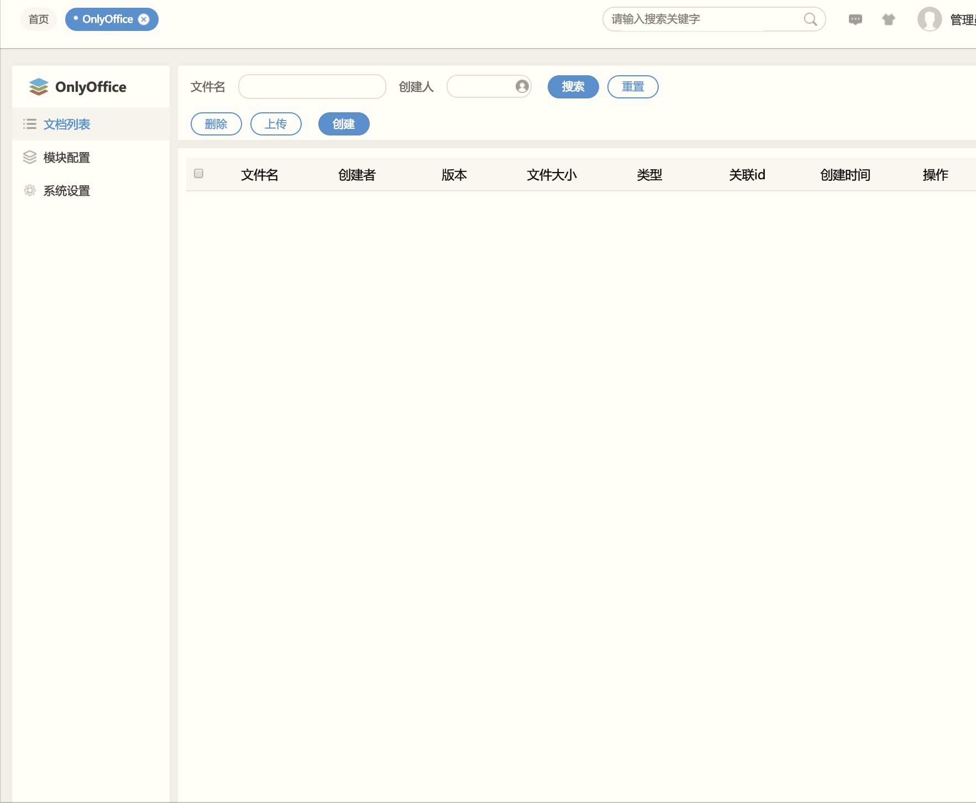The height and width of the screenshot is (803, 976).
Task: Click the 重置 button
Action: tap(632, 87)
